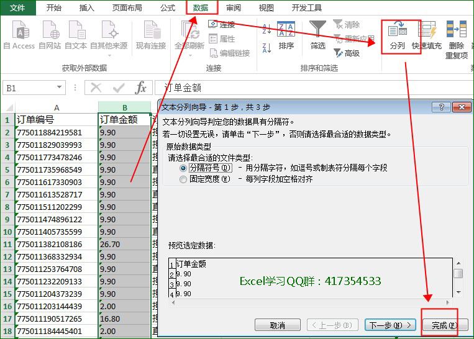Click disabled 上一步 back button
Viewport: 474px width, 339px height.
[332, 325]
